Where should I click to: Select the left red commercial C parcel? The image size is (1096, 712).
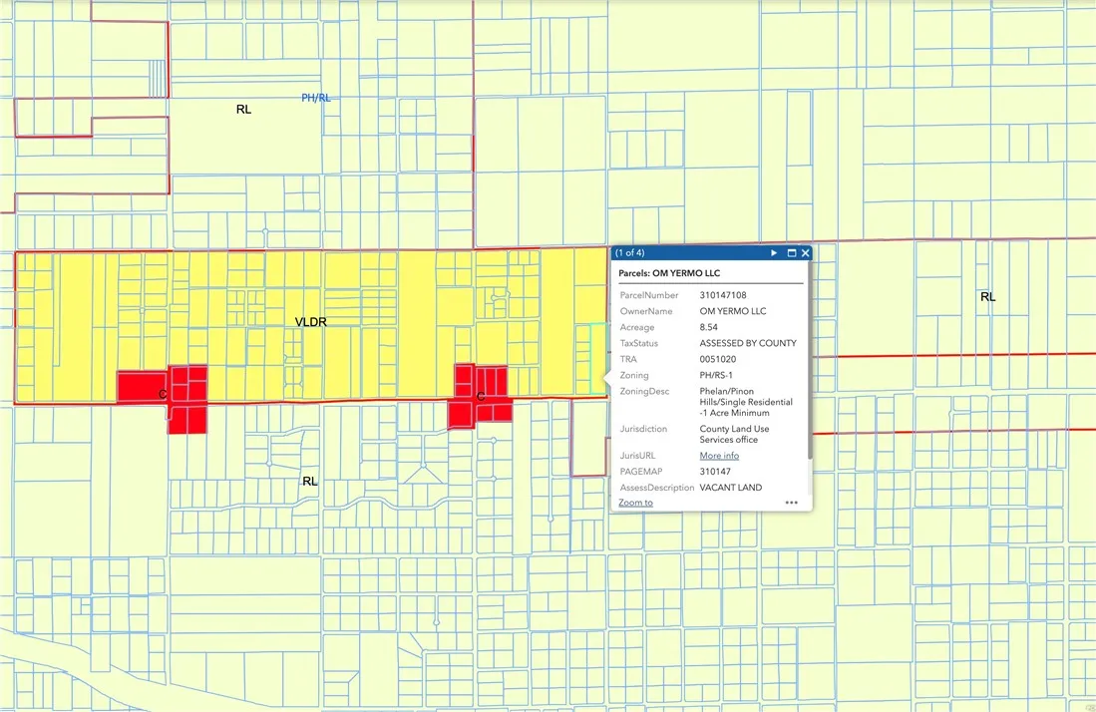(142, 386)
